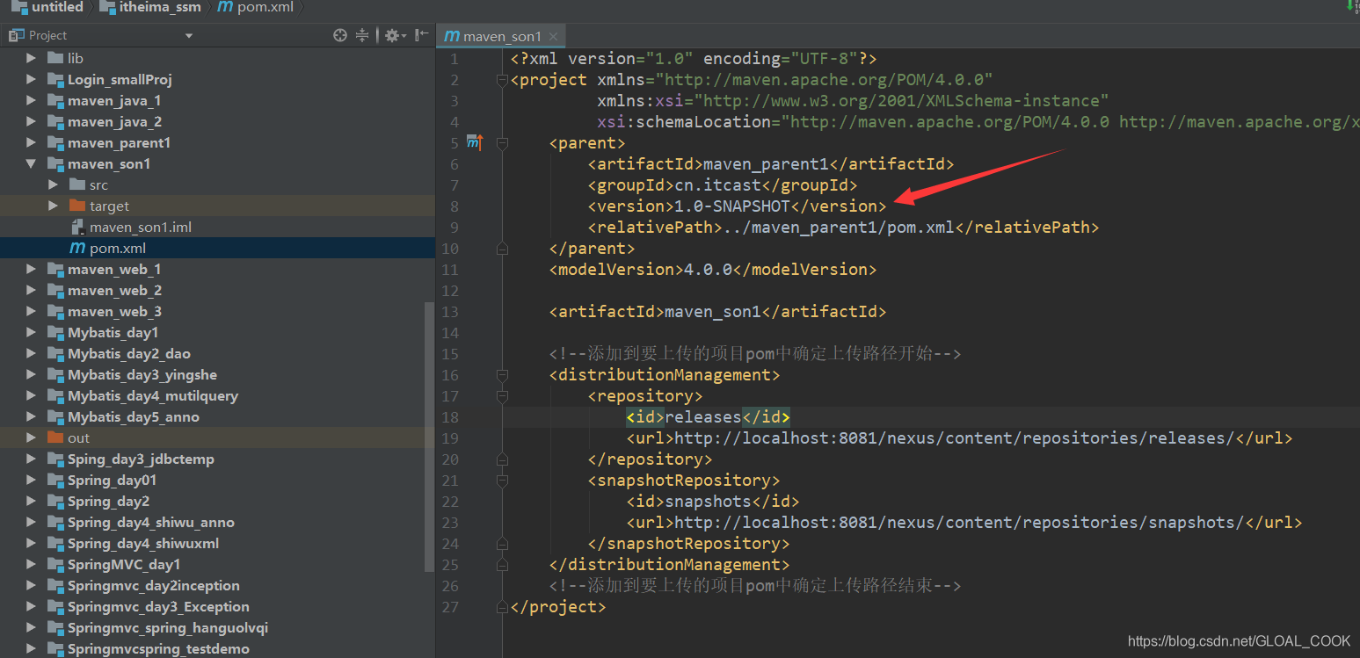The width and height of the screenshot is (1360, 658).
Task: Expand the maven_java_1 module
Action: pyautogui.click(x=32, y=100)
